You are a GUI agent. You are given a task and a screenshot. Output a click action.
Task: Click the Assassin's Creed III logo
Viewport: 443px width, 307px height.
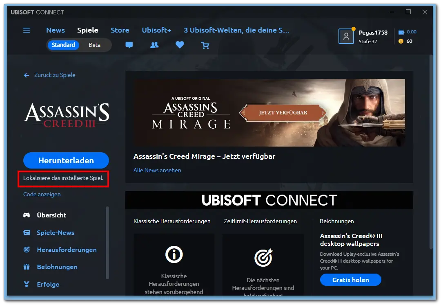click(x=67, y=116)
